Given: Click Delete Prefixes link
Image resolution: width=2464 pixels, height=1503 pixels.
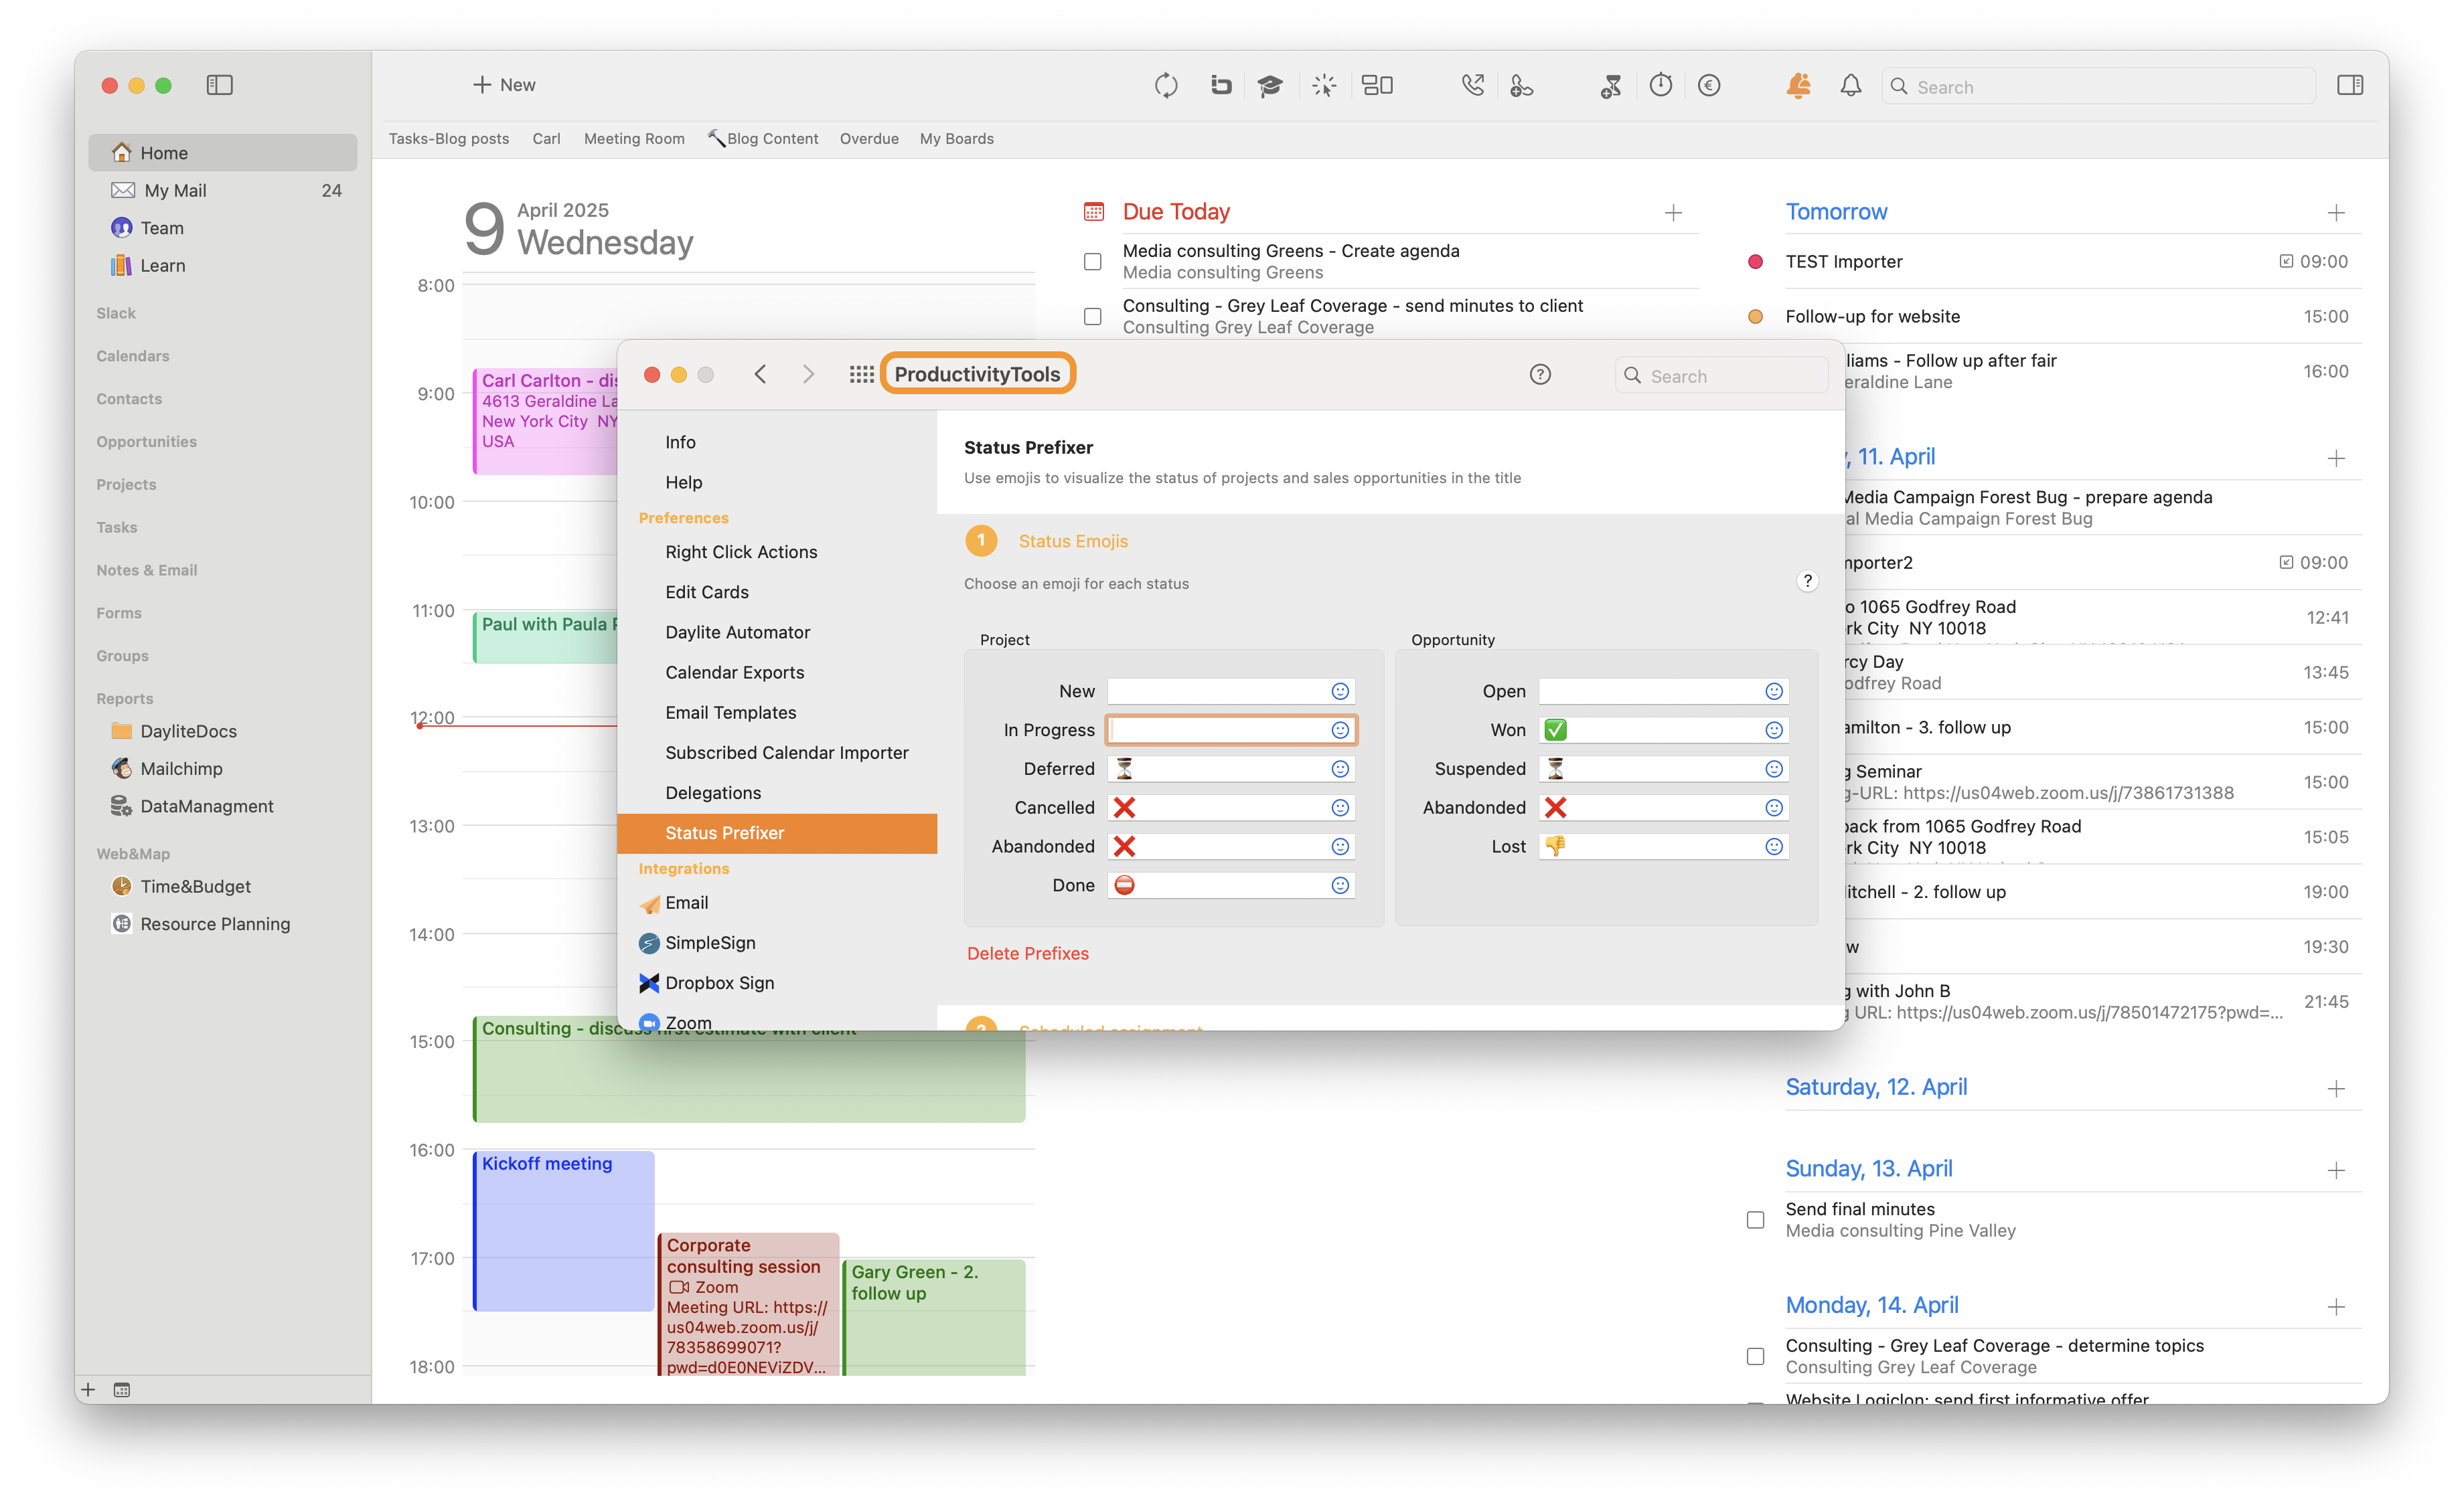Looking at the screenshot, I should (x=1027, y=954).
